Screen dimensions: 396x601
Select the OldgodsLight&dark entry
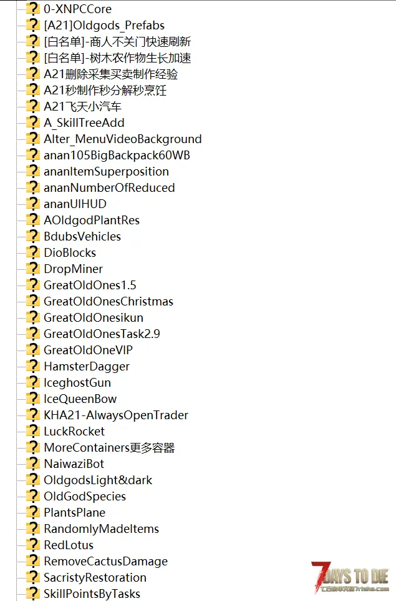98,480
